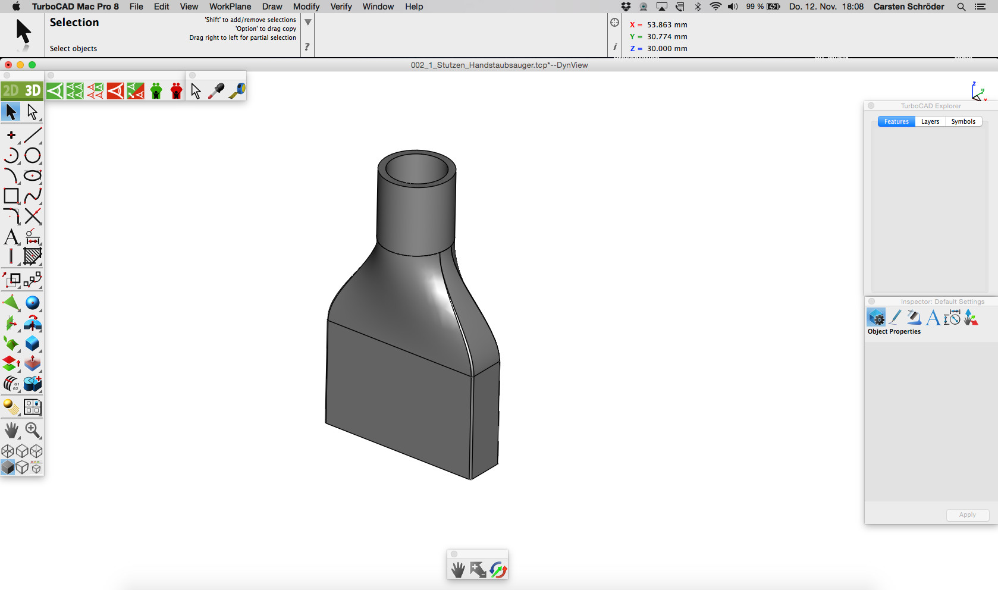Select the Spline curve tool
This screenshot has height=590, width=998.
tap(33, 196)
